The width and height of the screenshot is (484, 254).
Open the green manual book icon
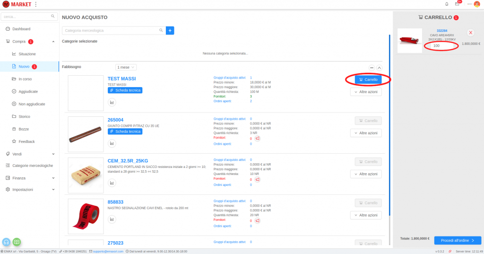coord(17,242)
